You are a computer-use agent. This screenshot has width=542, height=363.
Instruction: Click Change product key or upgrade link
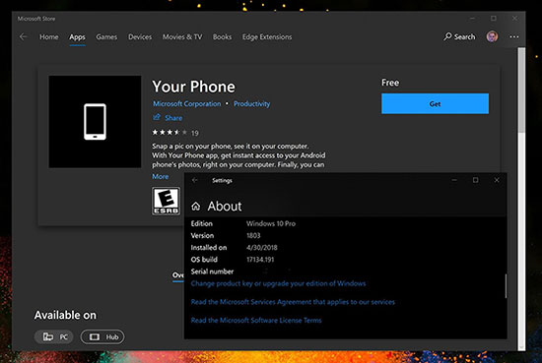[278, 283]
